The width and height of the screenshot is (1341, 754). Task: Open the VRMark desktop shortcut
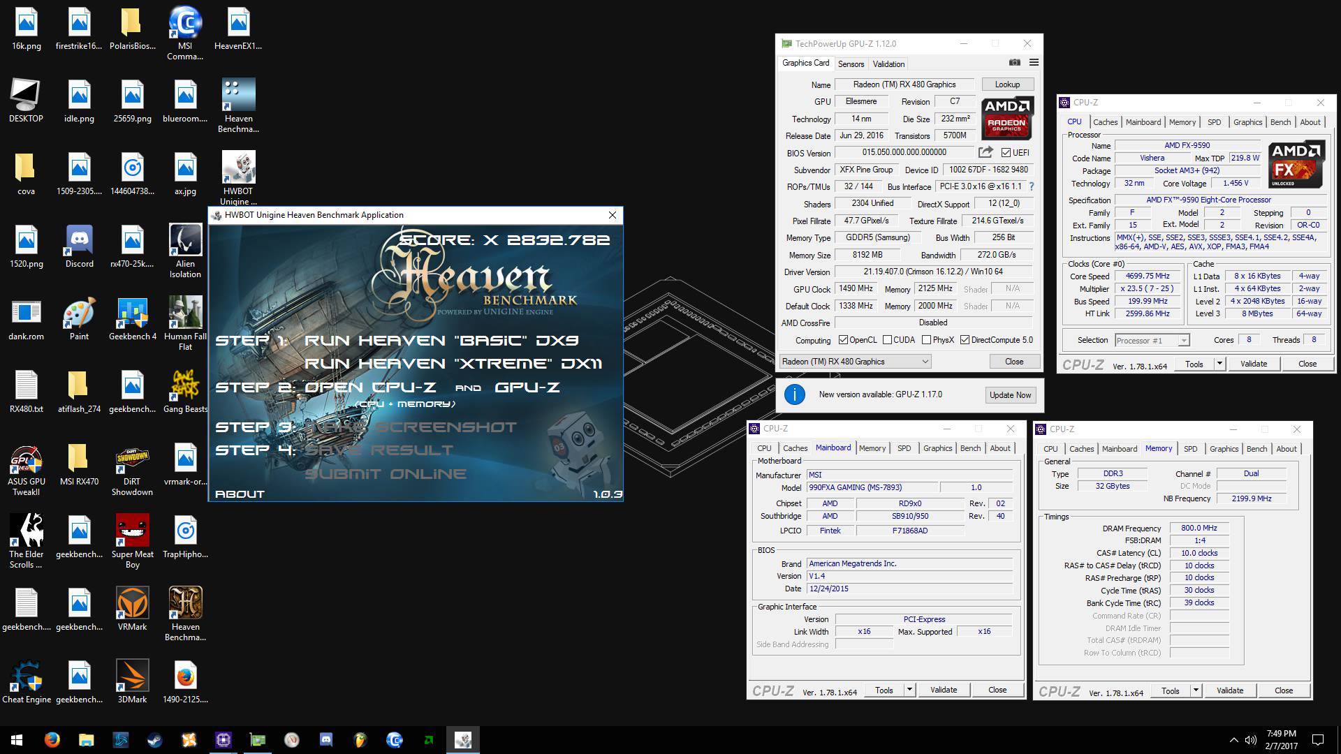[x=133, y=609]
